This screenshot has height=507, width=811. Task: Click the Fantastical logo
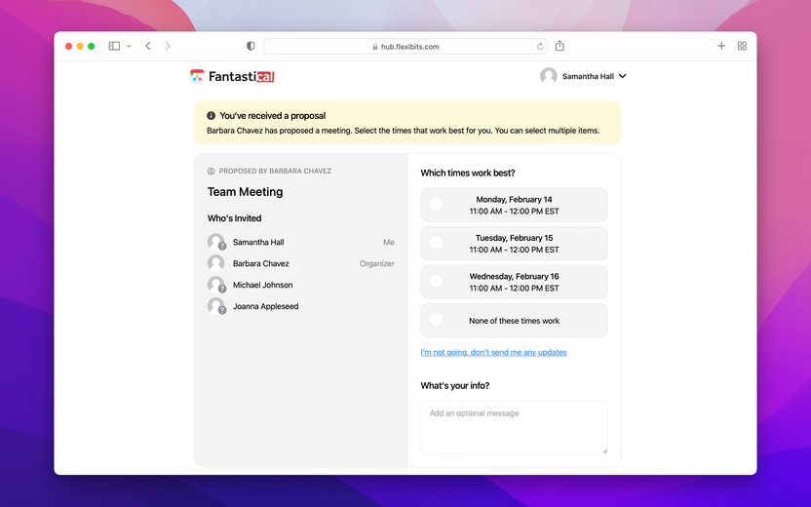[x=232, y=77]
